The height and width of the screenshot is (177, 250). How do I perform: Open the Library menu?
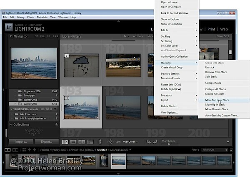tap(20, 17)
